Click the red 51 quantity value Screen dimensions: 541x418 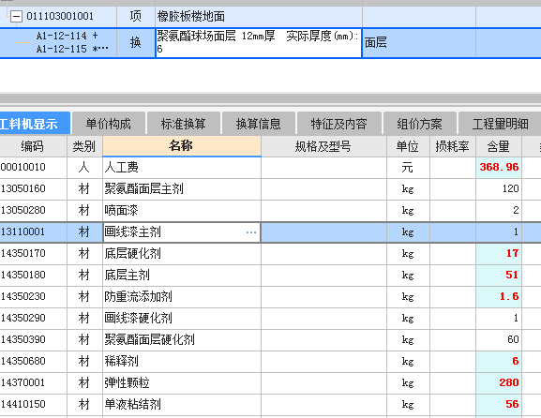coord(499,276)
